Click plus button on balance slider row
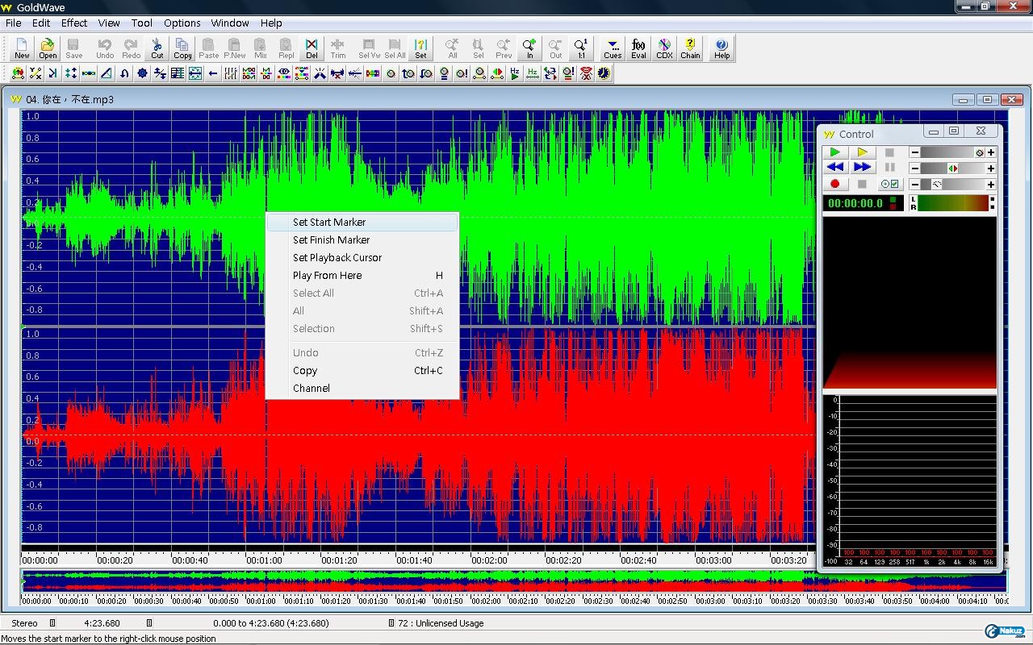Viewport: 1033px width, 645px height. coord(991,169)
